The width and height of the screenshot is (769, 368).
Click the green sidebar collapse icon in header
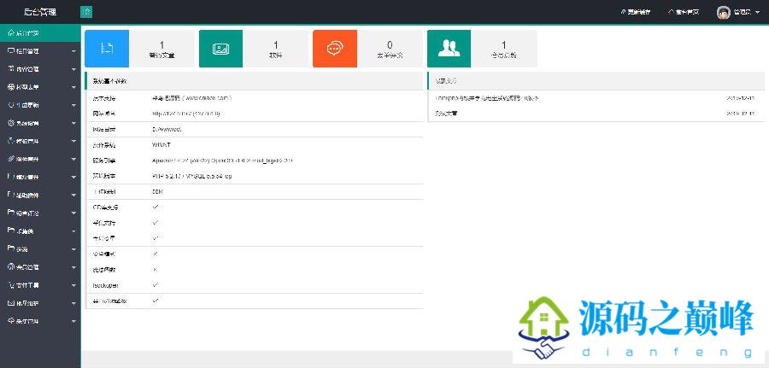tap(86, 12)
